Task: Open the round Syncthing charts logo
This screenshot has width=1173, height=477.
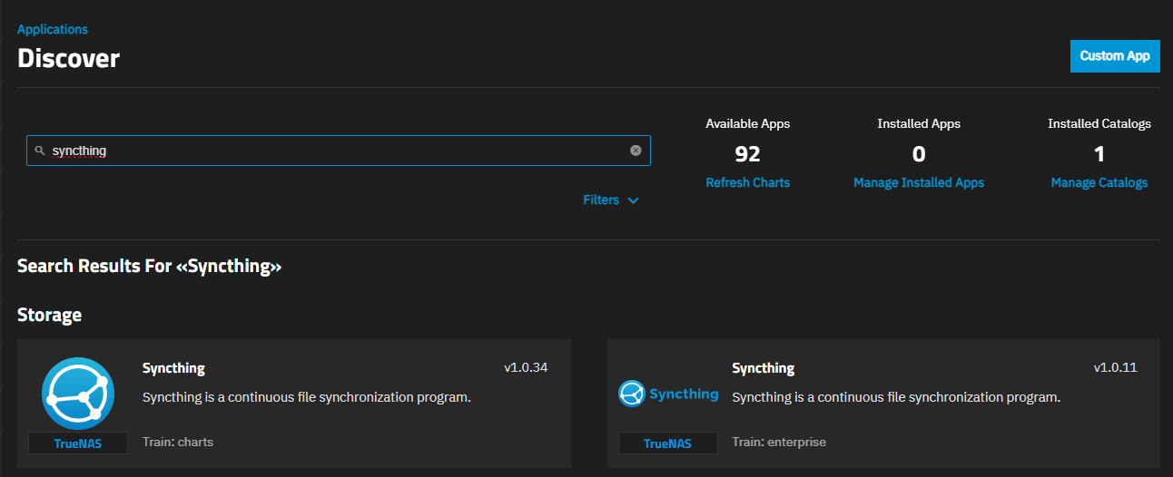Action: pos(78,393)
